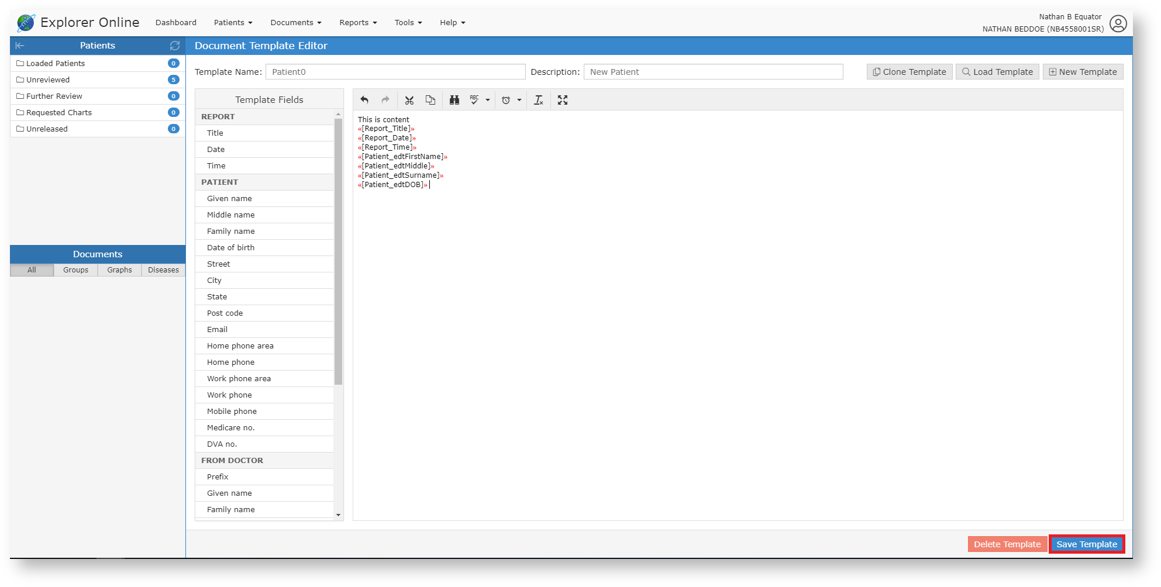Select the Unreviewed patients folder
Image resolution: width=1161 pixels, height=587 pixels.
click(48, 80)
